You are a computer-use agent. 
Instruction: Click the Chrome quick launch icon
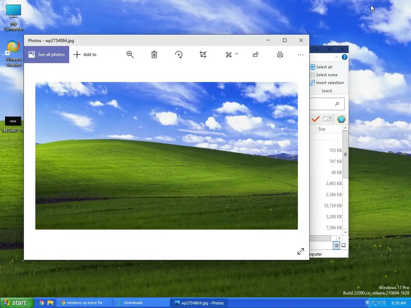(41, 303)
